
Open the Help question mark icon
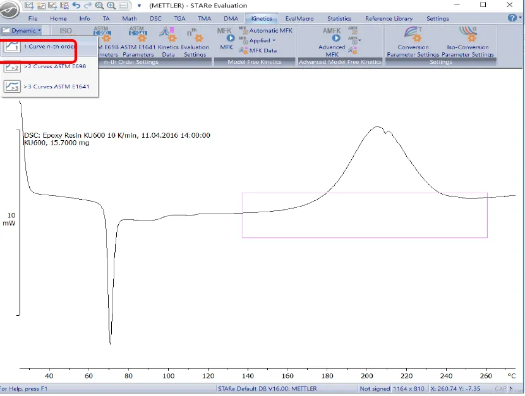pos(512,18)
